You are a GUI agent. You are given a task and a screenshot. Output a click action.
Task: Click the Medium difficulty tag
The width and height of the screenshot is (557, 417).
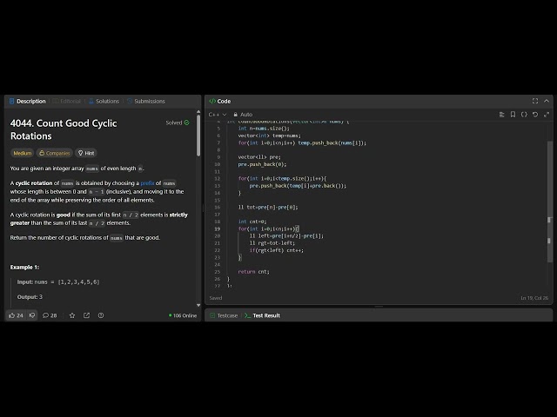click(x=23, y=153)
